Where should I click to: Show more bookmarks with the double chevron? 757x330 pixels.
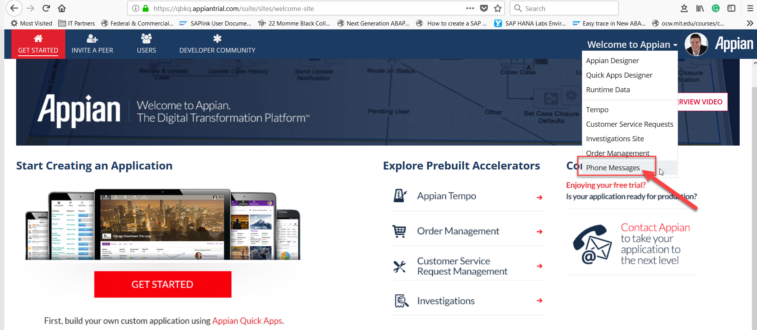[750, 23]
